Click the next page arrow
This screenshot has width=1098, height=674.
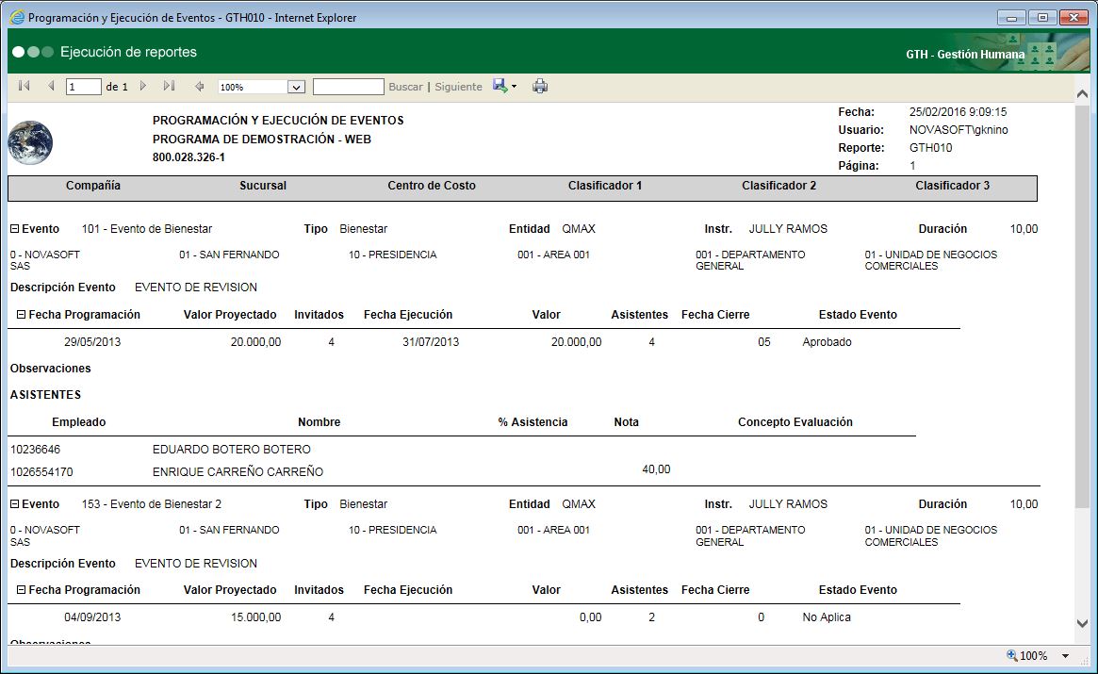pyautogui.click(x=143, y=87)
